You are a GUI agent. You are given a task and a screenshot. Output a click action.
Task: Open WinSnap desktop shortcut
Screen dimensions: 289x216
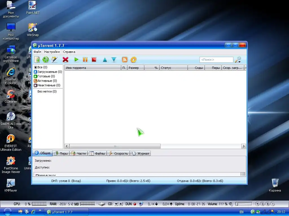[x=33, y=30]
